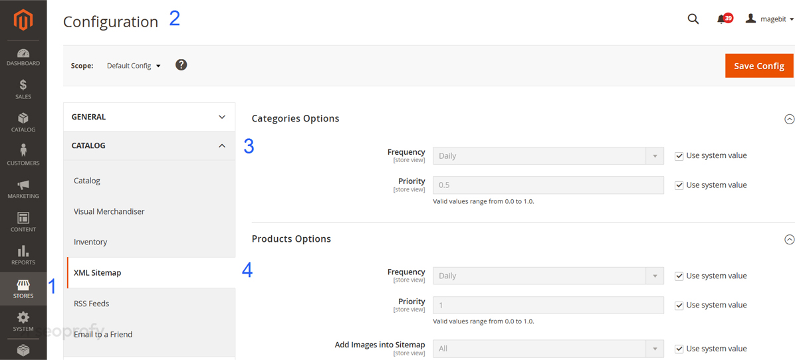Open the System sidebar menu
Screen dimensions: 795x360
click(x=23, y=322)
